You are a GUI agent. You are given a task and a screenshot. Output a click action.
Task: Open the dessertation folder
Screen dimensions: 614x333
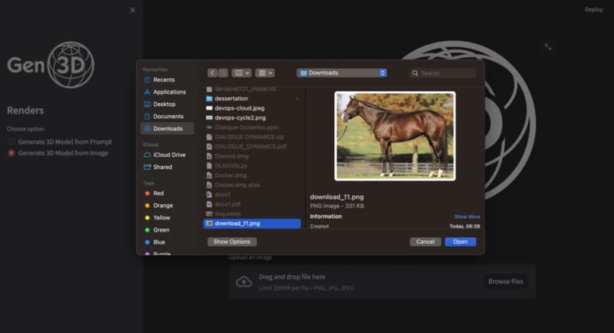(x=252, y=99)
